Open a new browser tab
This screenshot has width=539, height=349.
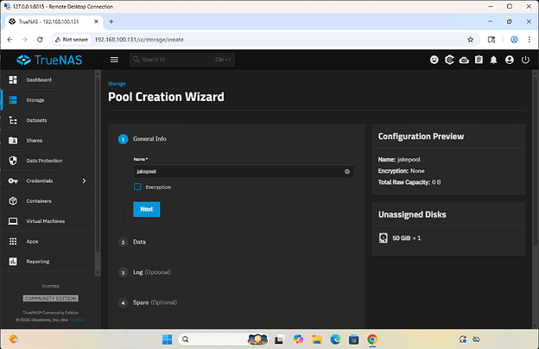point(111,22)
